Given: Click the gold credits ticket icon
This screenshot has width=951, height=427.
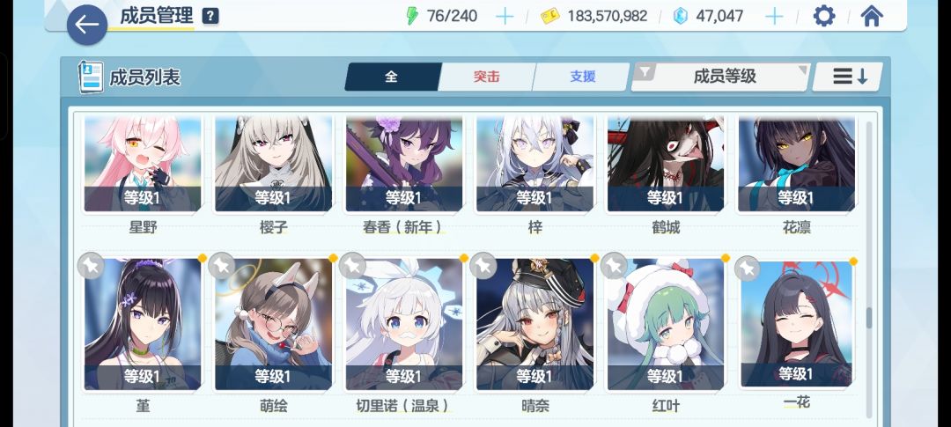Looking at the screenshot, I should coord(549,17).
